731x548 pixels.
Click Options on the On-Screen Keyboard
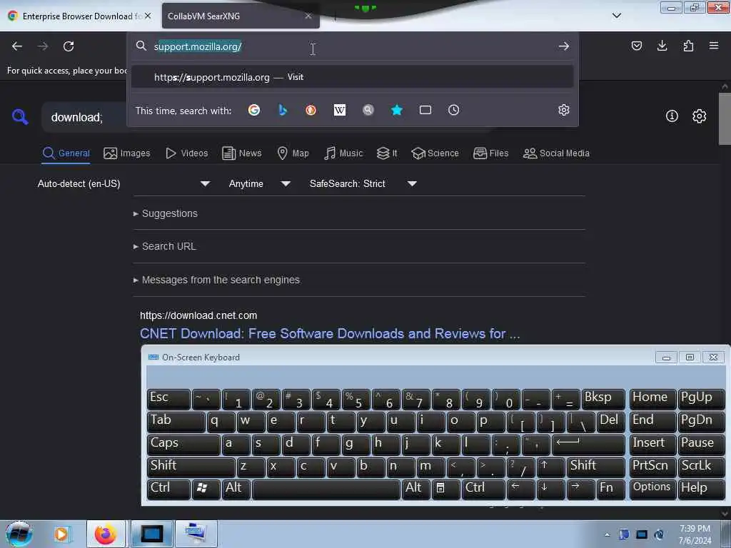(652, 489)
